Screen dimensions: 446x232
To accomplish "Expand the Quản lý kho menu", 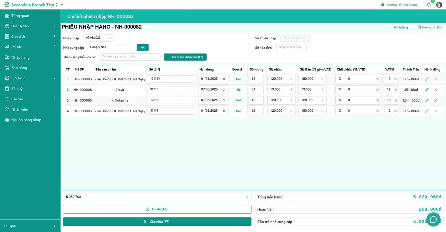I will [x=30, y=26].
